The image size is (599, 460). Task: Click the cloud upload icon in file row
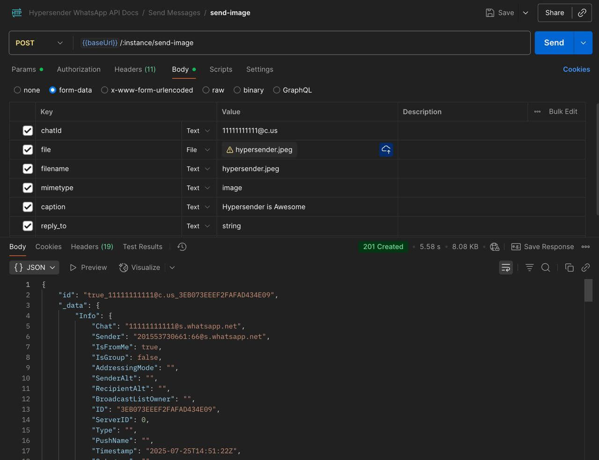(386, 150)
